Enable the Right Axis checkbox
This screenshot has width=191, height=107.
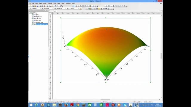point(33,17)
